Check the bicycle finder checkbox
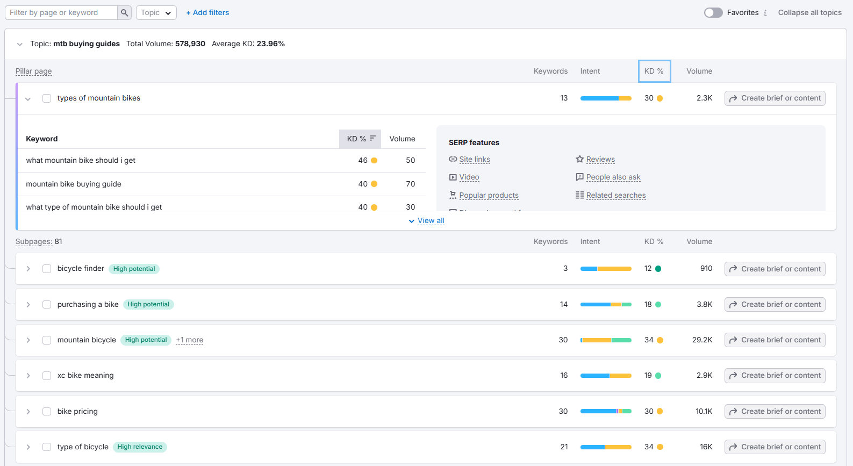 pos(47,269)
